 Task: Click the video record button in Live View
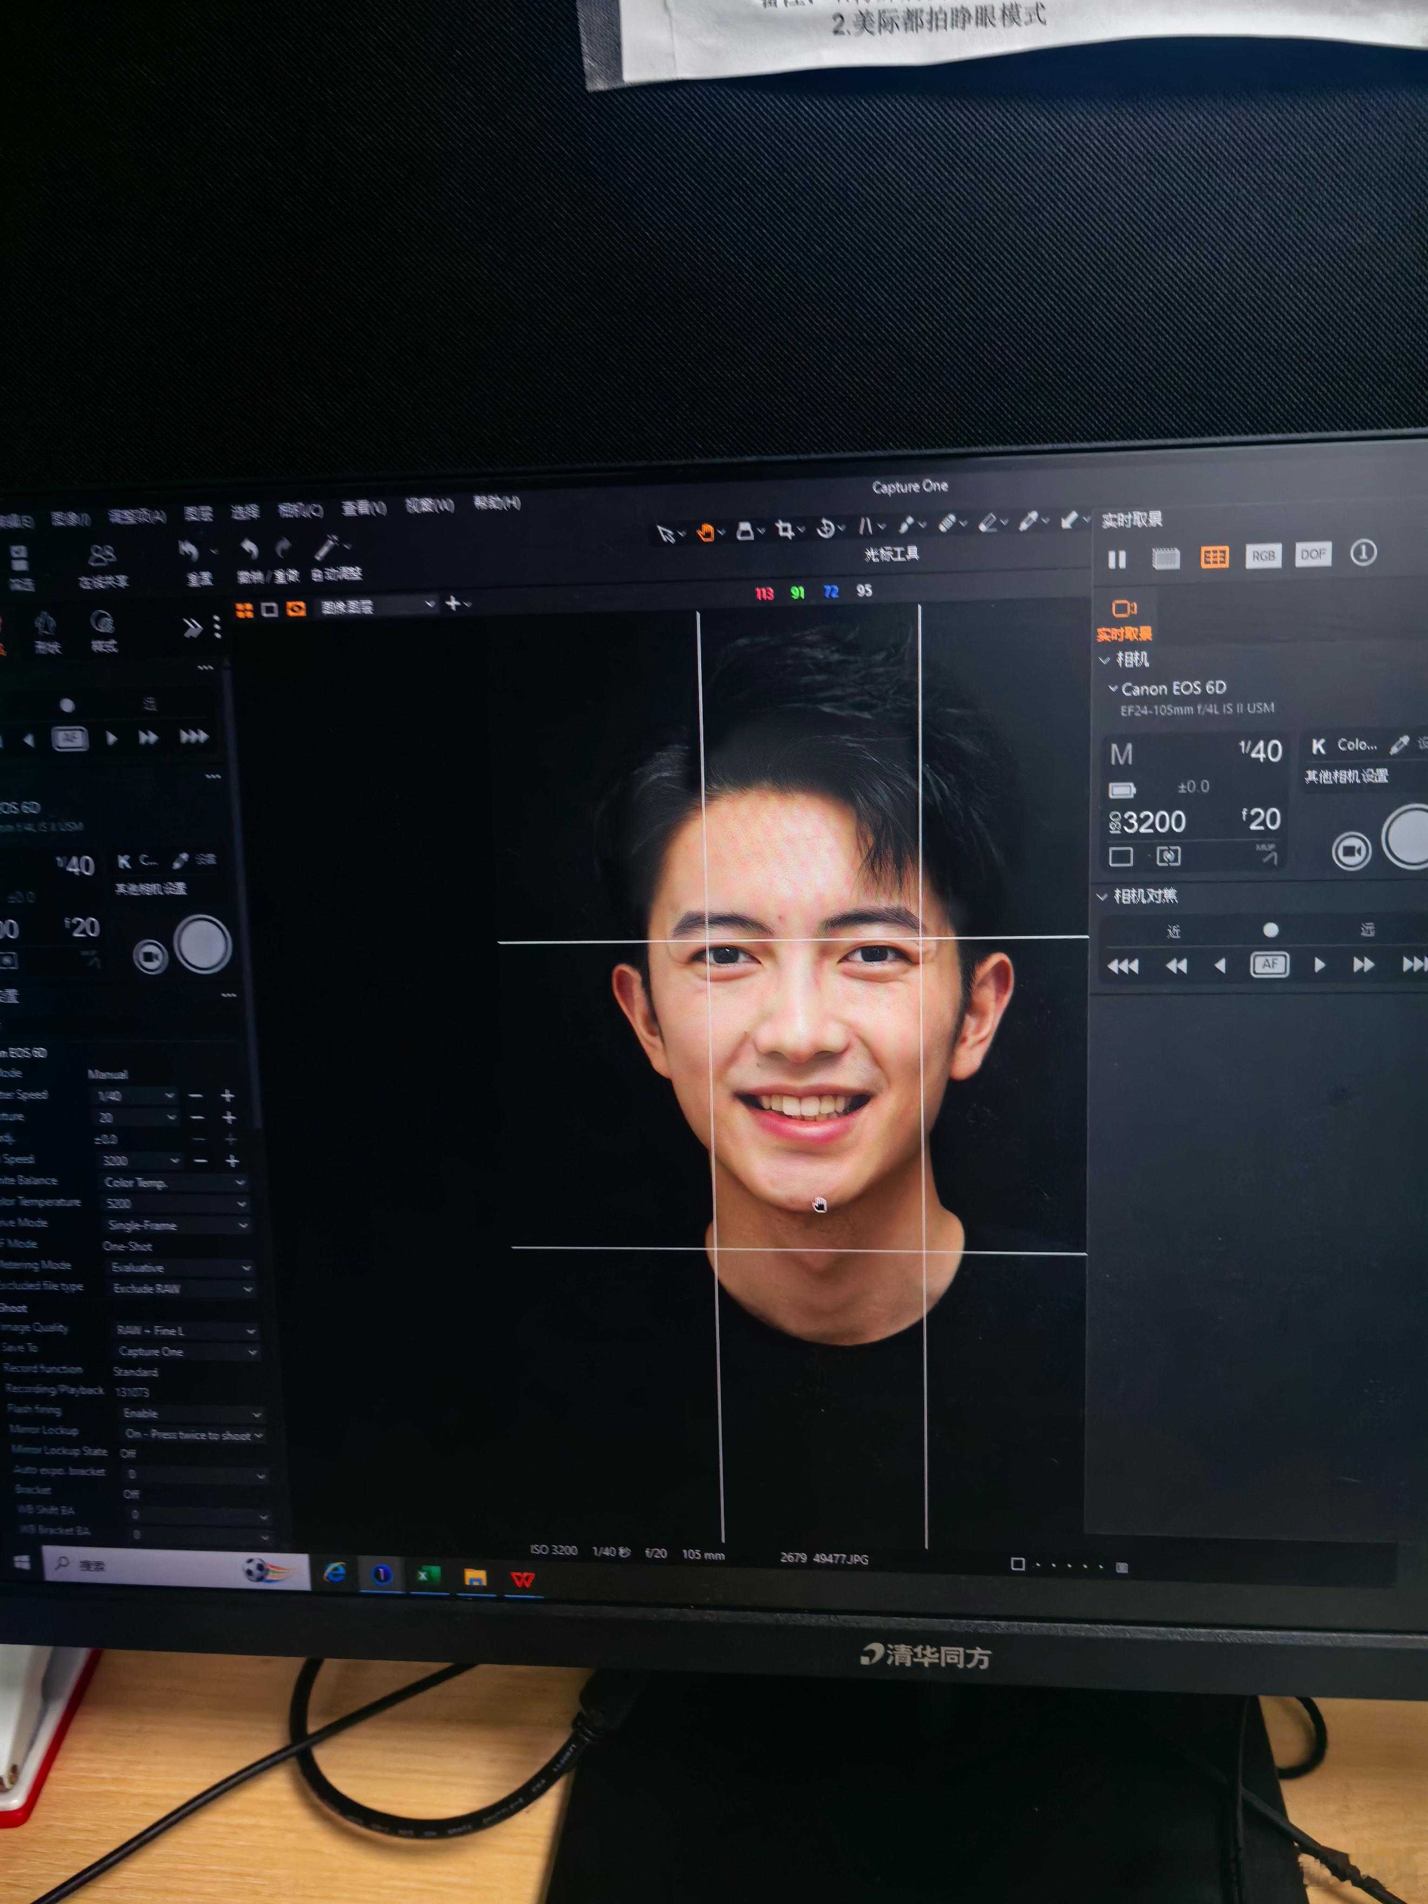tap(1351, 851)
